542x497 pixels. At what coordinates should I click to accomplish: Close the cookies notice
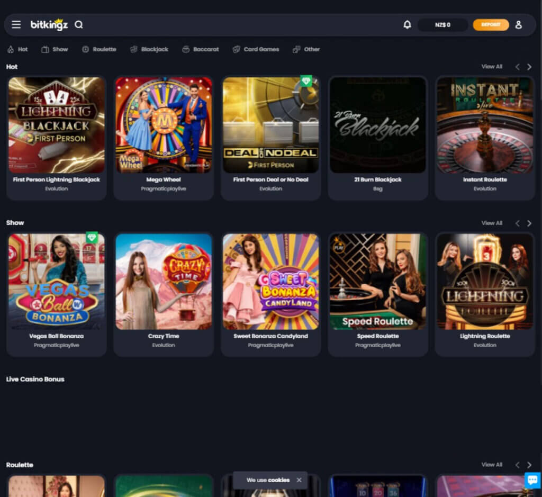coord(299,480)
